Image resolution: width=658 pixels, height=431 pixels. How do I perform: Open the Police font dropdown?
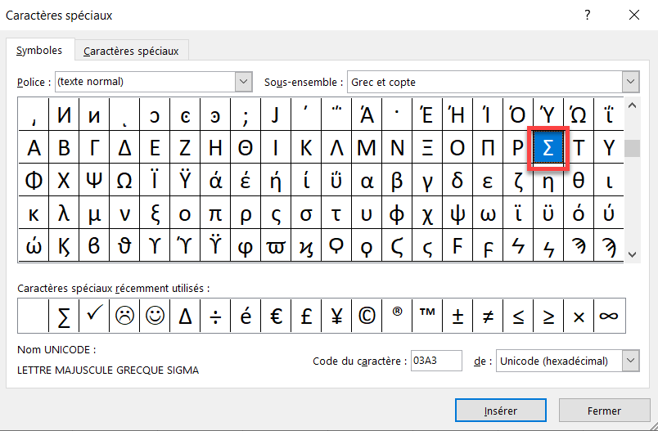243,81
